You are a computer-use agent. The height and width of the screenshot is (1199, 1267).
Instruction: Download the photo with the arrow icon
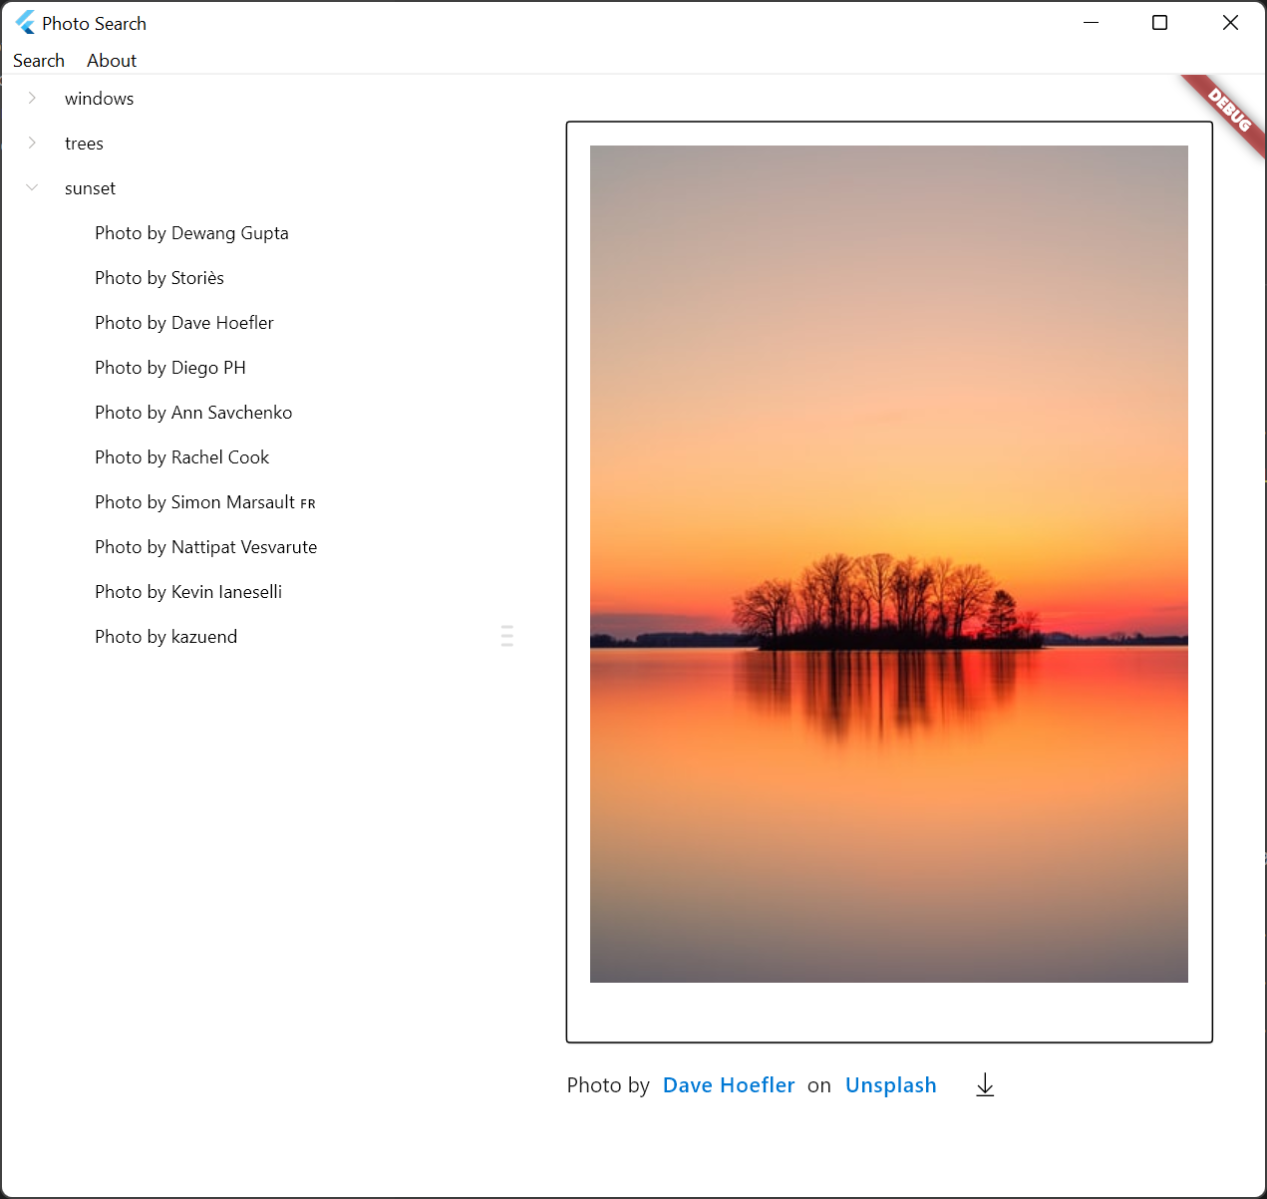point(985,1085)
